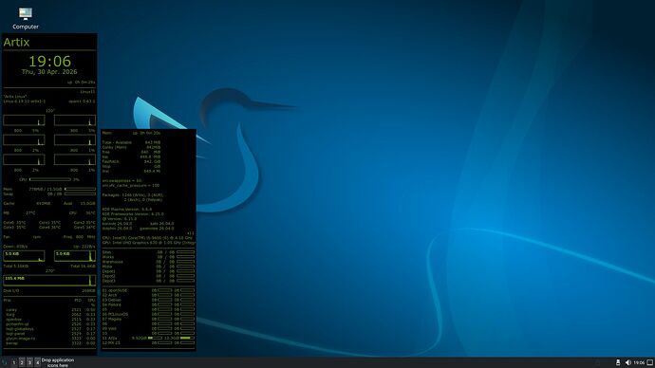Click the '03 Debian' partition row
This screenshot has width=655, height=368.
tap(148, 300)
